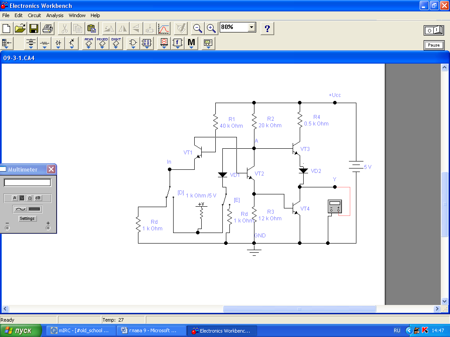Save the circuit with floppy icon
This screenshot has width=450, height=337.
point(34,29)
